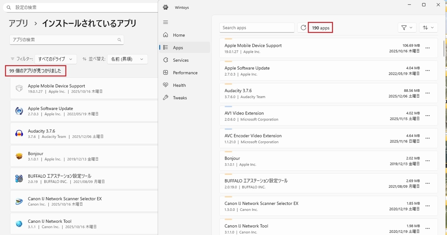The width and height of the screenshot is (447, 235).
Task: Click the Settings search magnifier icon at top
Action: click(9, 7)
